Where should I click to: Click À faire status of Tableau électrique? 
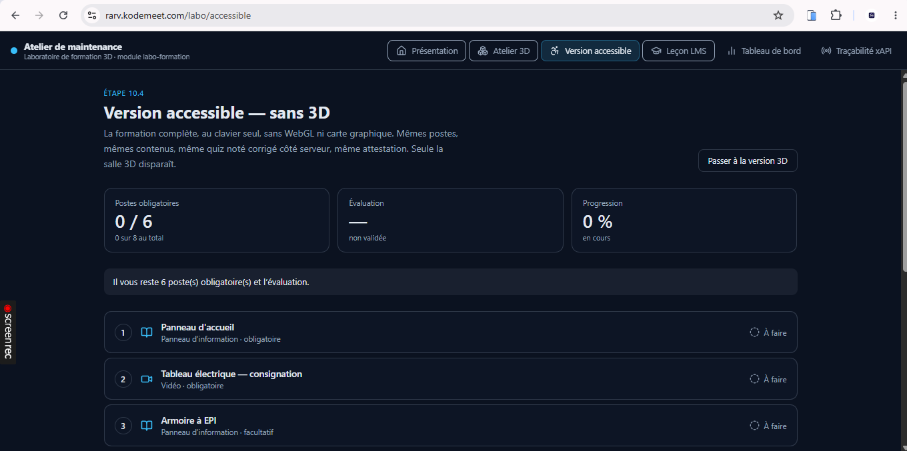point(768,379)
